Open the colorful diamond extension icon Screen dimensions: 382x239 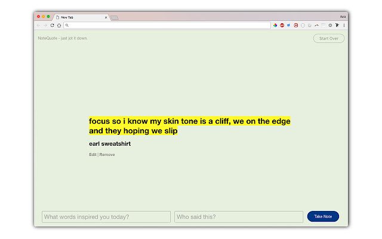[x=275, y=25]
